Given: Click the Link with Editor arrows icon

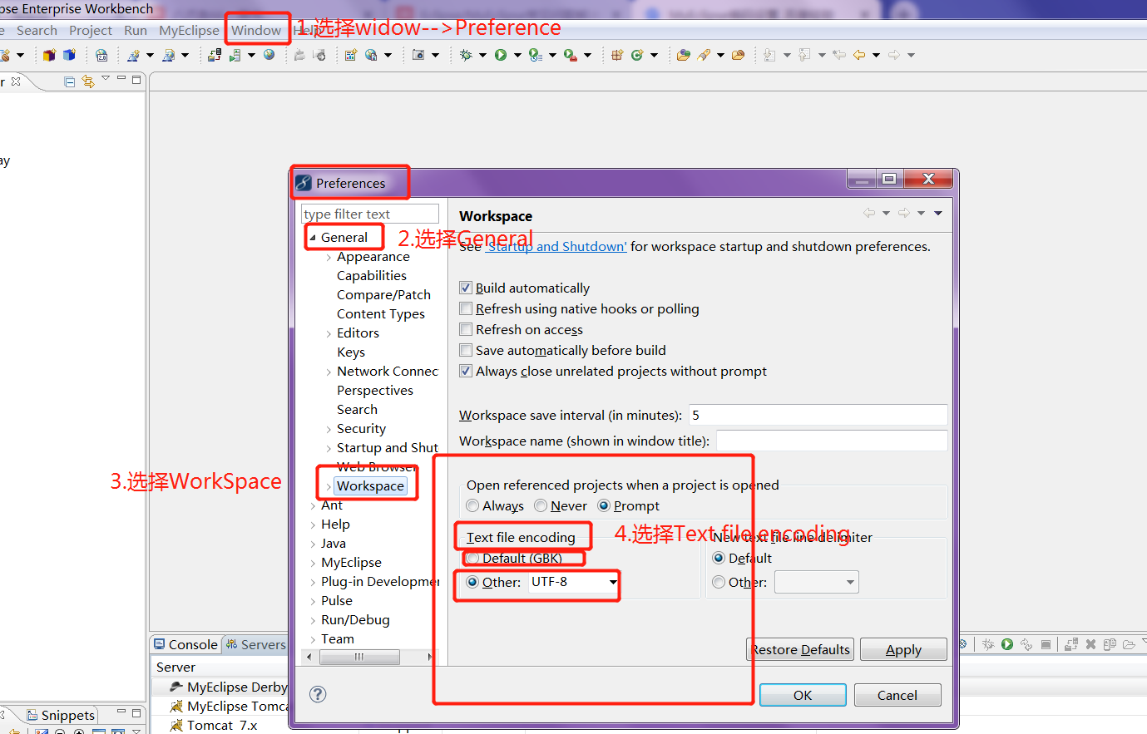Looking at the screenshot, I should click(x=88, y=81).
